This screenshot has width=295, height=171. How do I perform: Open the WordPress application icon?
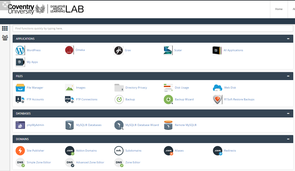tap(20, 50)
